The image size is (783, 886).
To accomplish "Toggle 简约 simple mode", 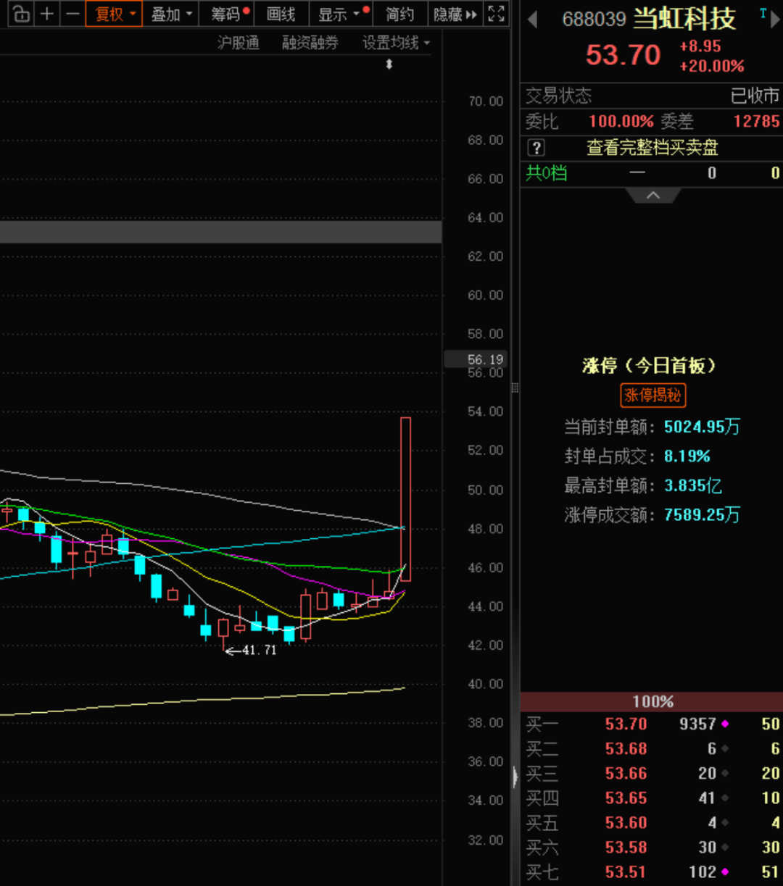I will [x=399, y=14].
